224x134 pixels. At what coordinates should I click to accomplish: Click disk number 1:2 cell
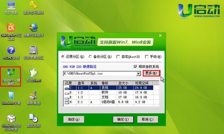[x=80, y=92]
